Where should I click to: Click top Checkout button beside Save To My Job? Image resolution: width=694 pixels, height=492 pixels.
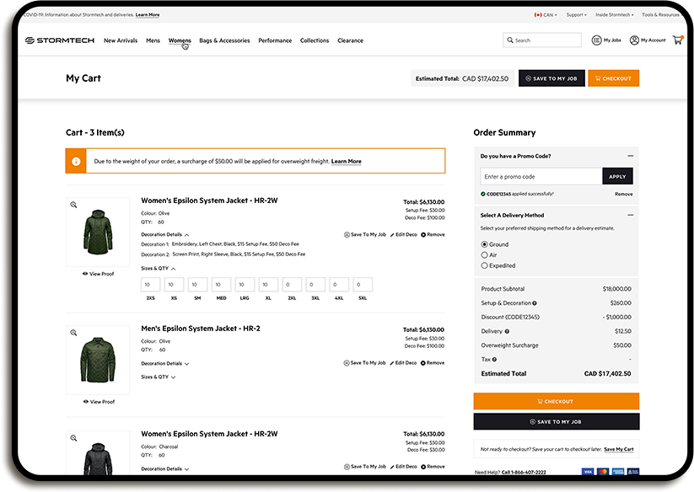(x=613, y=78)
